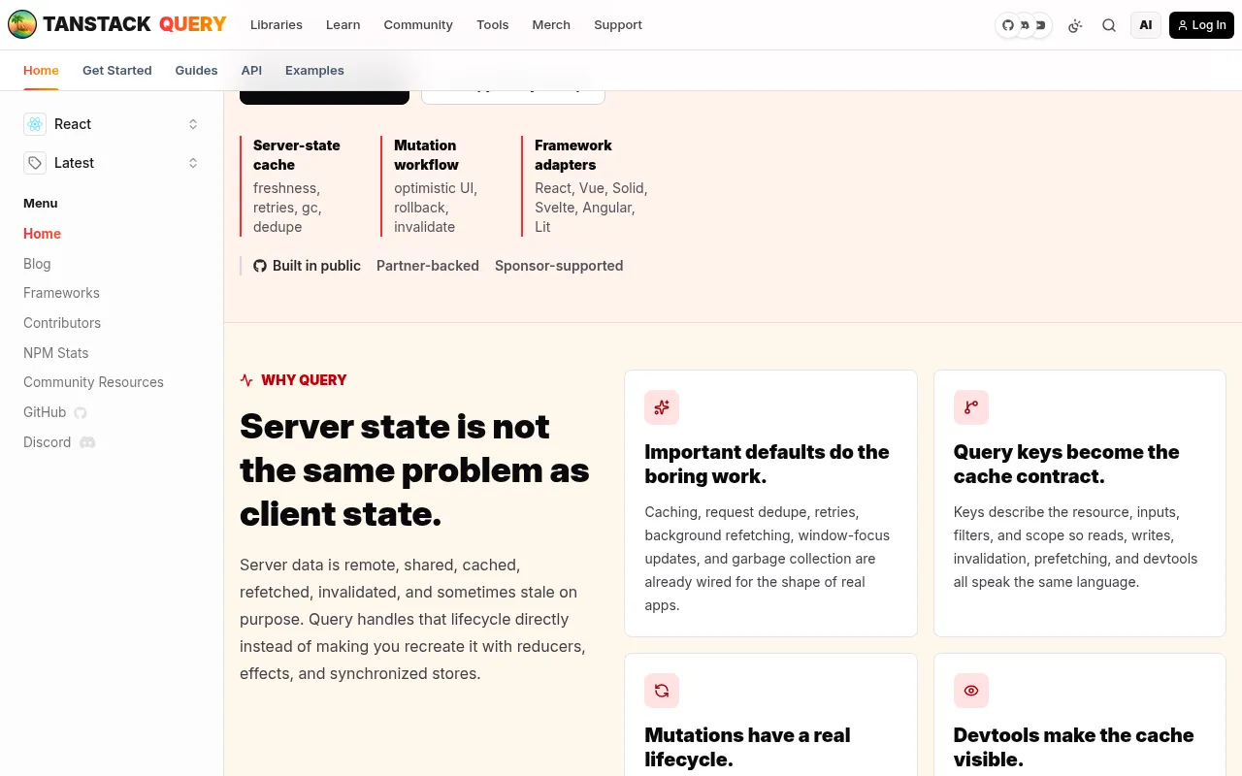
Task: Click the TANSTACK wordmark
Action: coord(97,25)
